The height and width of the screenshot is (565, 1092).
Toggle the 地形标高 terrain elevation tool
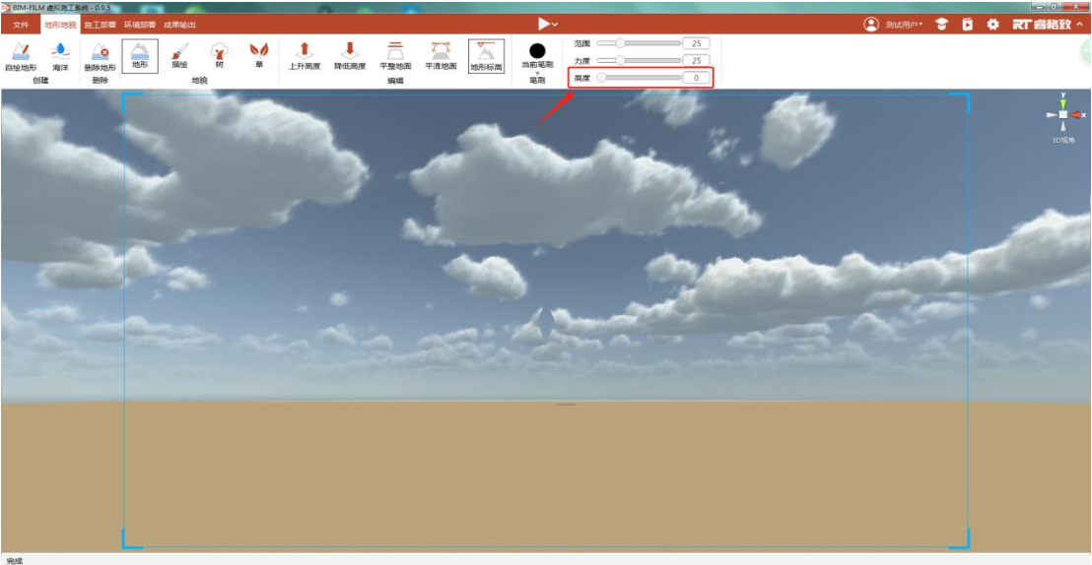pyautogui.click(x=486, y=56)
